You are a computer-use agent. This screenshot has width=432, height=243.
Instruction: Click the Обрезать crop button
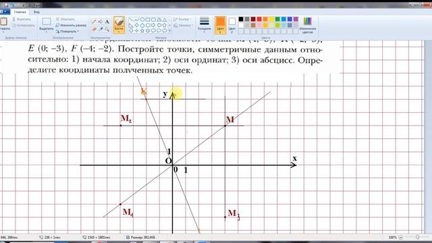pos(65,20)
